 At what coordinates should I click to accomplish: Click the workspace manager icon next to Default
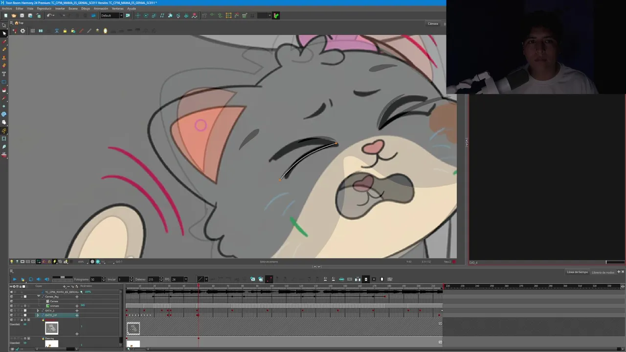point(128,16)
